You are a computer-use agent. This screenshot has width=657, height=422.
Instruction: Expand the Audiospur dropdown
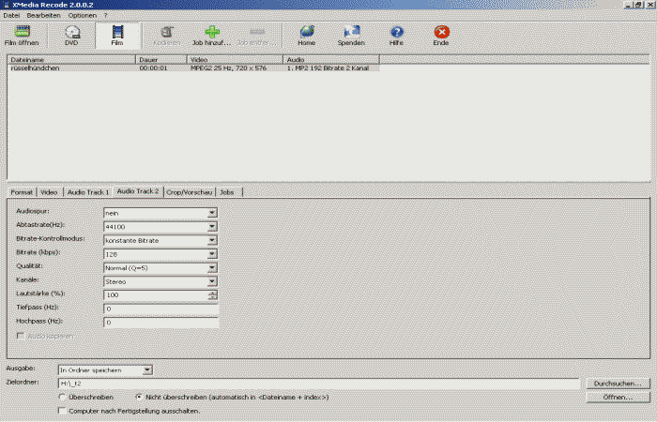point(212,213)
